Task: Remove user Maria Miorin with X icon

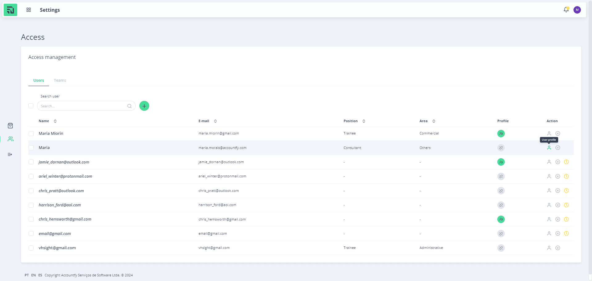Action: click(558, 134)
